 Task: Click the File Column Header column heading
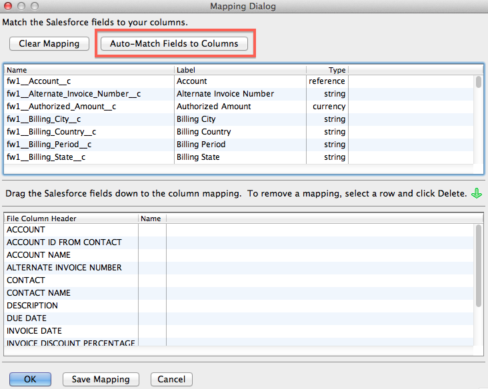pyautogui.click(x=71, y=218)
